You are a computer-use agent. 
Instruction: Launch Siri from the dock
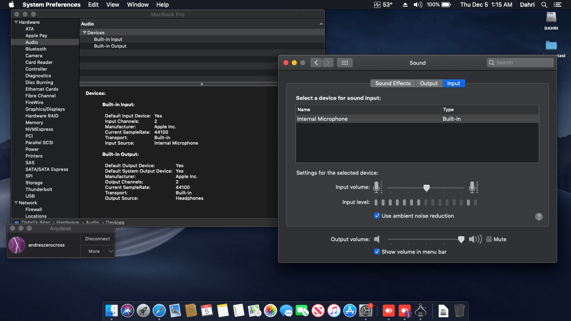[127, 311]
